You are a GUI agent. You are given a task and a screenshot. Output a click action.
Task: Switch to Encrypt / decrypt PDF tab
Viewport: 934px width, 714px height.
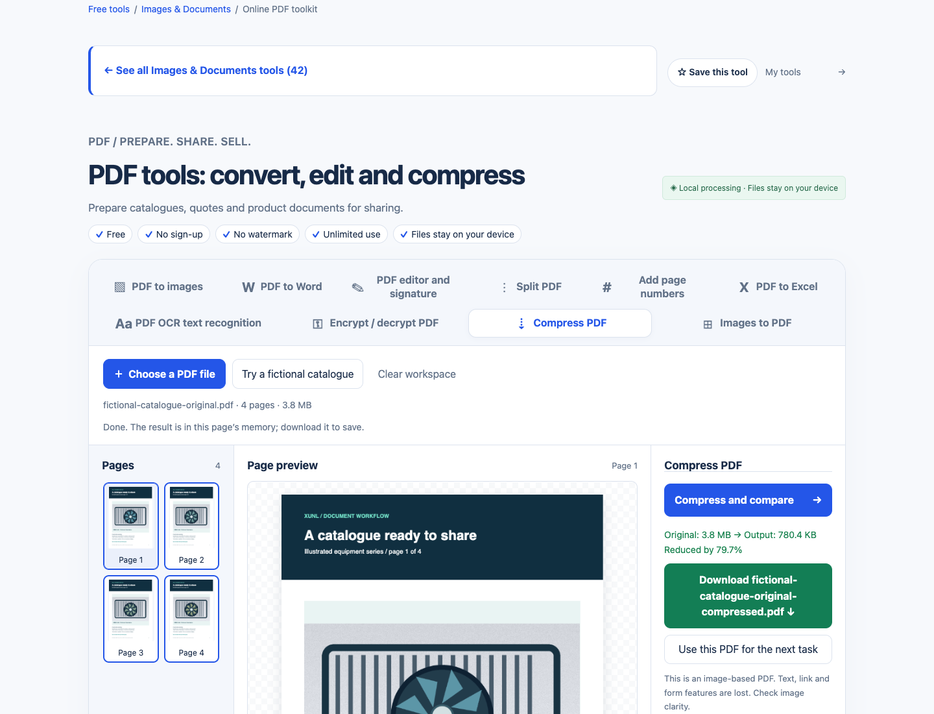point(376,323)
